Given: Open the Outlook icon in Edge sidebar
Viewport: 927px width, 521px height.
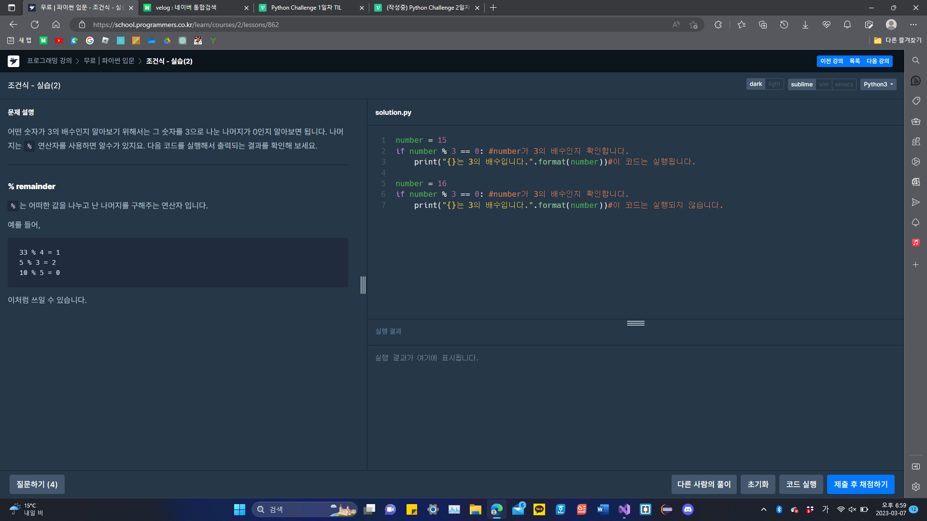Looking at the screenshot, I should (915, 182).
